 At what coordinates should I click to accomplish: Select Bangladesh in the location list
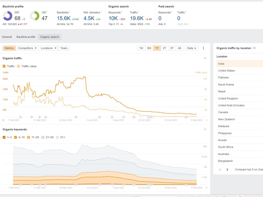click(240, 161)
